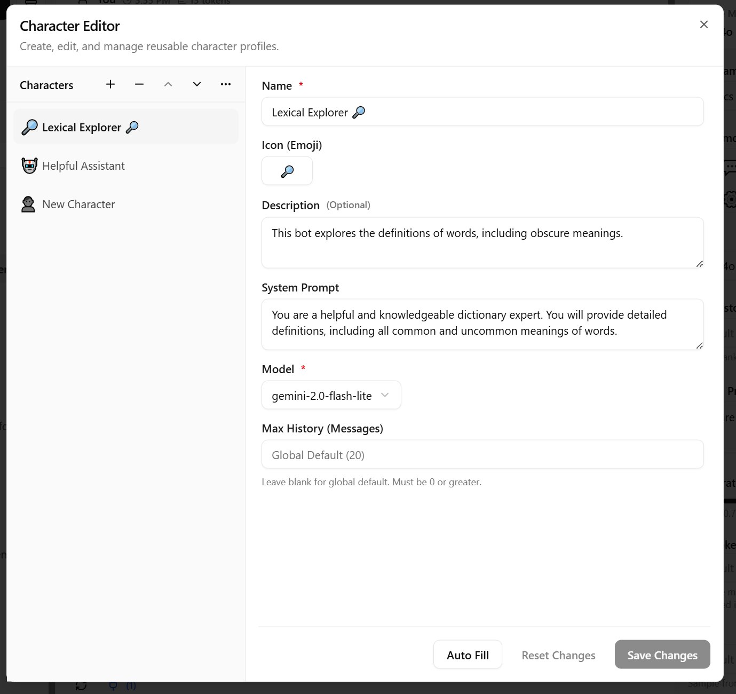The width and height of the screenshot is (736, 694).
Task: Click the magnifying glass emoji icon picker
Action: pos(287,171)
